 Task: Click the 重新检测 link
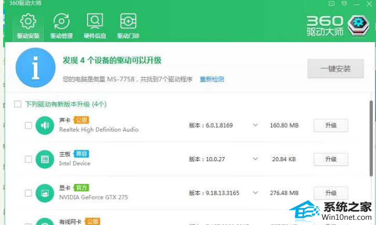click(212, 79)
